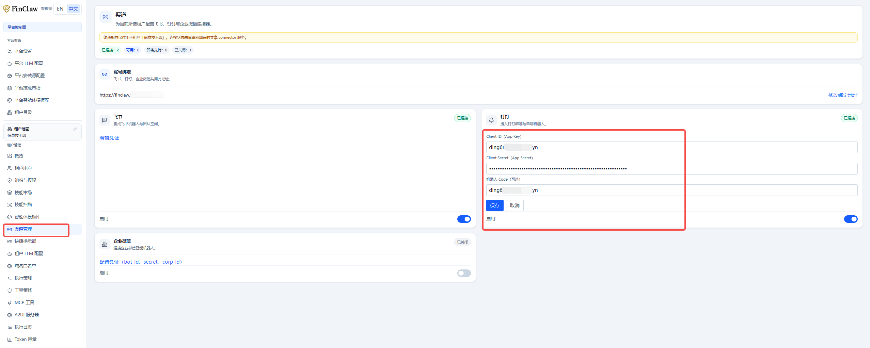
Task: Click the globe icon beside 域名白名单
Action: coord(10,266)
